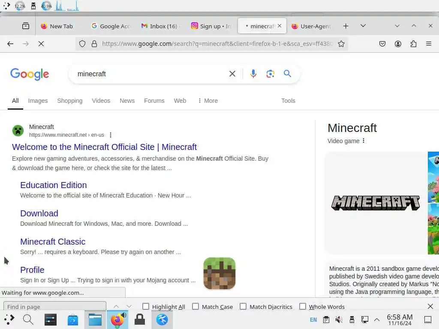Enable Highlight All checkbox
The height and width of the screenshot is (329, 439).
(146, 306)
